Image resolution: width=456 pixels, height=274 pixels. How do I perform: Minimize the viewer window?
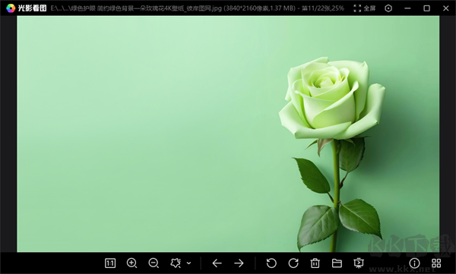coord(407,8)
